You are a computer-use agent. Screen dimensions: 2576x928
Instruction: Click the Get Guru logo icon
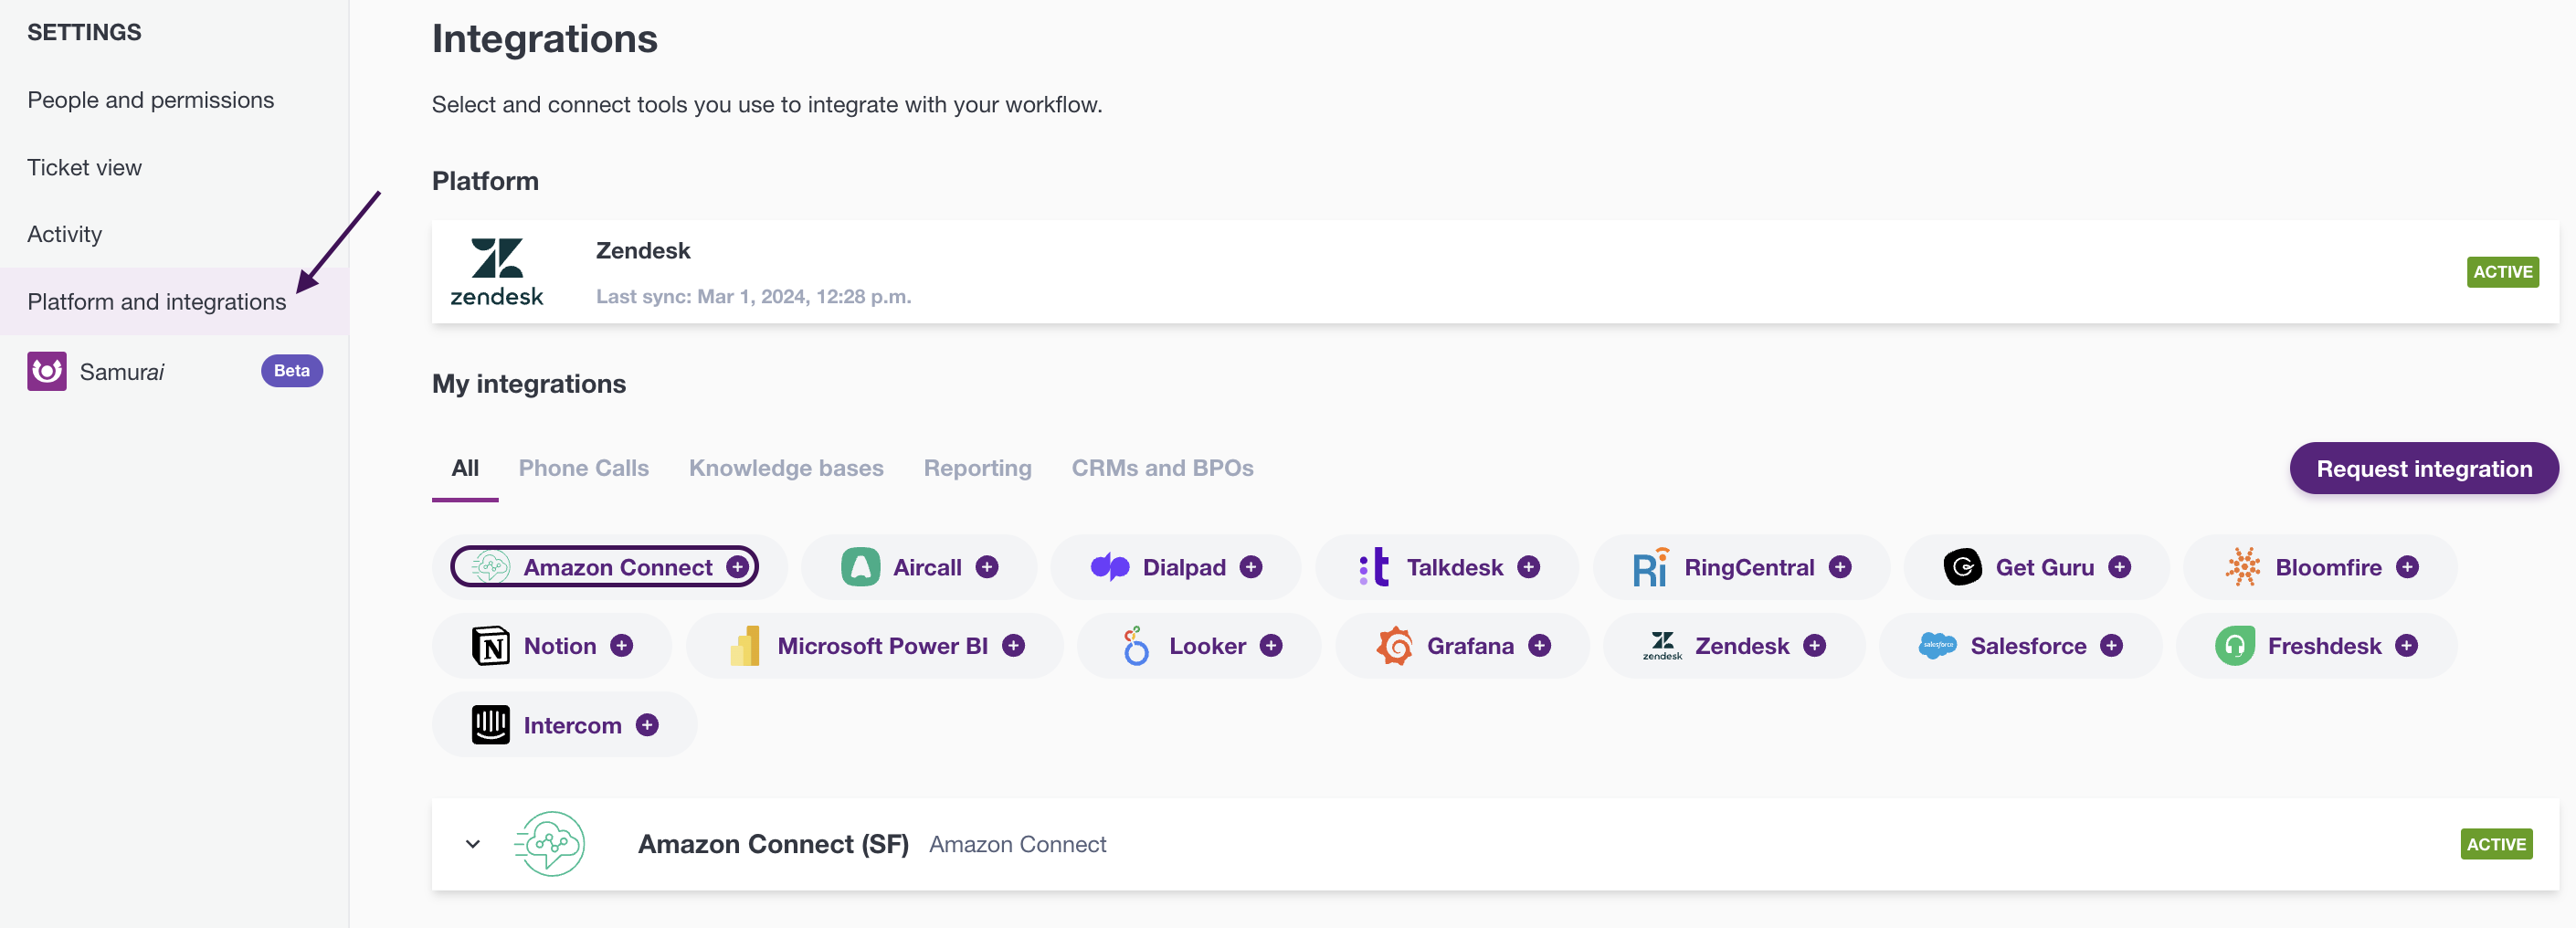pos(1962,567)
